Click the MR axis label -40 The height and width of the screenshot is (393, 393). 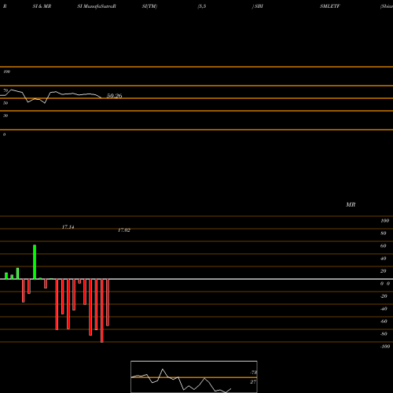coord(384,309)
